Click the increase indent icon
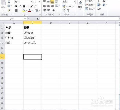 tap(48, 10)
